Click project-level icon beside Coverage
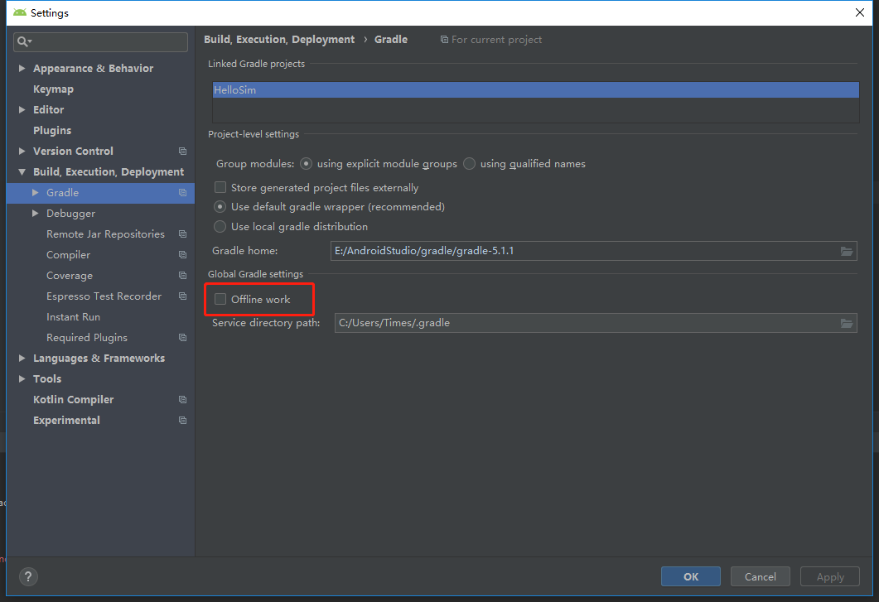The height and width of the screenshot is (602, 879). point(183,276)
